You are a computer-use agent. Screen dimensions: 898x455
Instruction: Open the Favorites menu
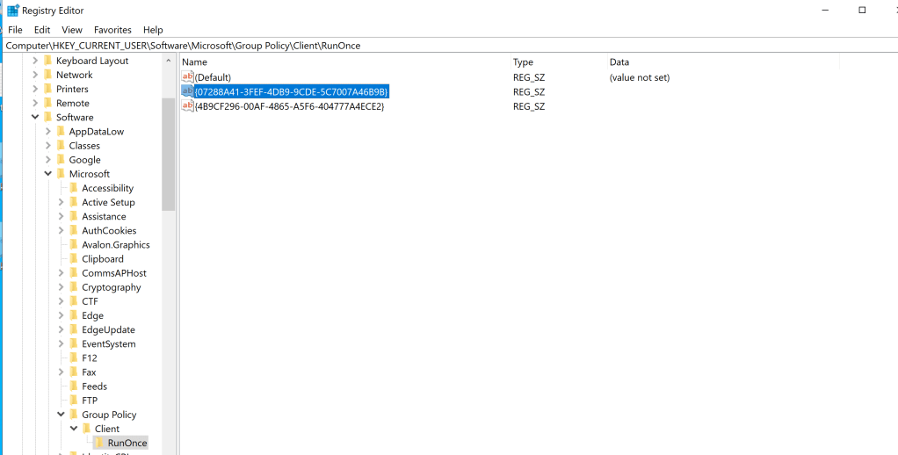[x=112, y=30]
